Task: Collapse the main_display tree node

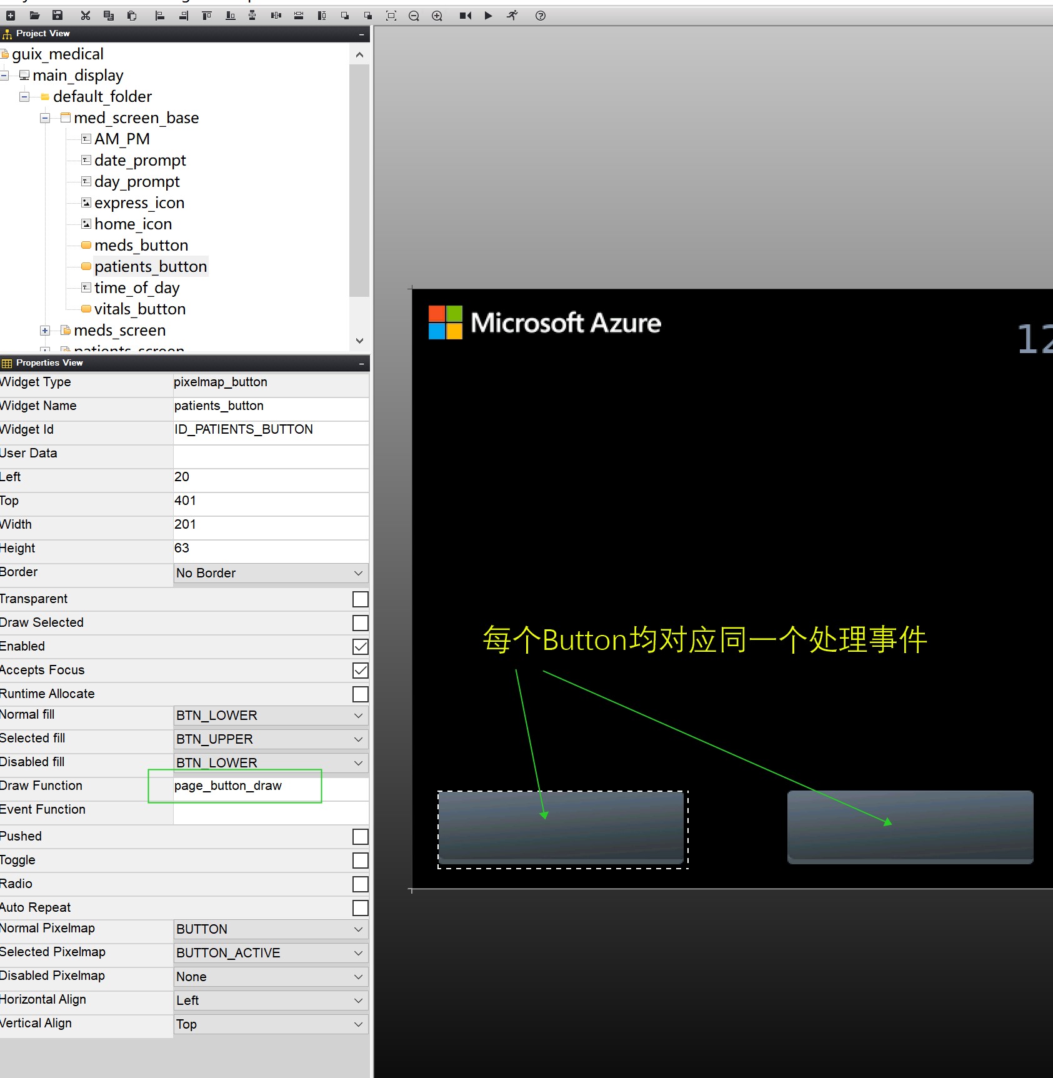Action: (4, 76)
